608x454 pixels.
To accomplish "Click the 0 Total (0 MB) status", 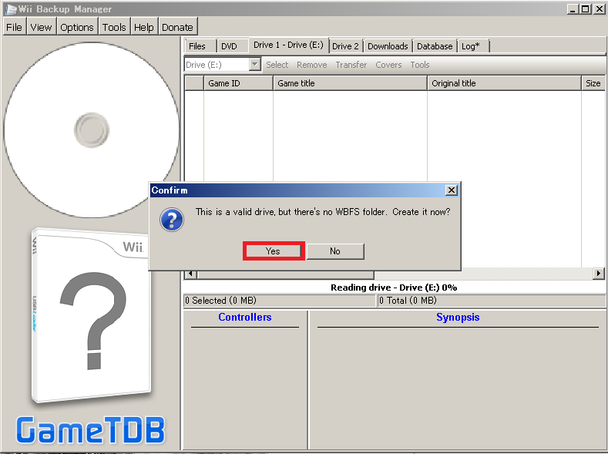I will coord(492,301).
